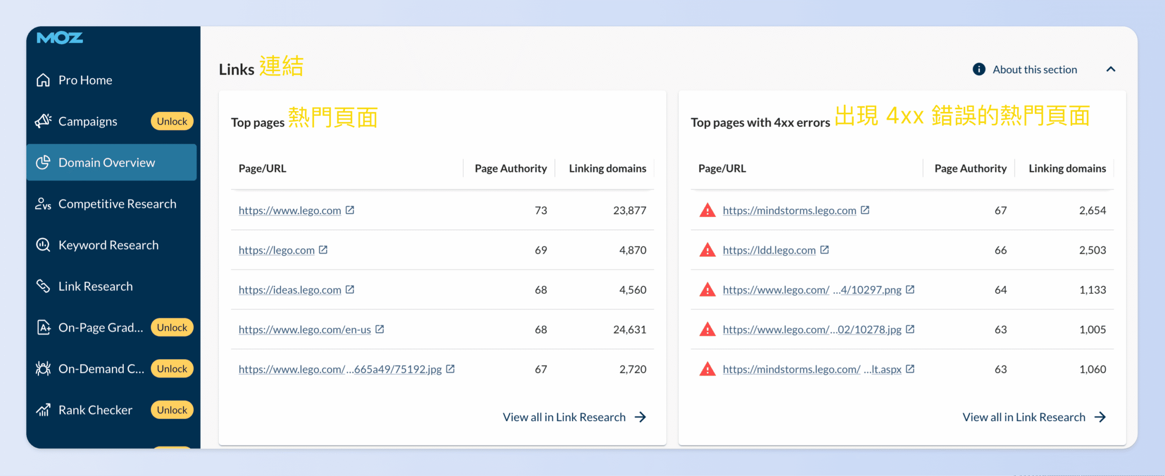Switch to the Domain Overview sidebar entry
The image size is (1165, 476).
point(106,162)
